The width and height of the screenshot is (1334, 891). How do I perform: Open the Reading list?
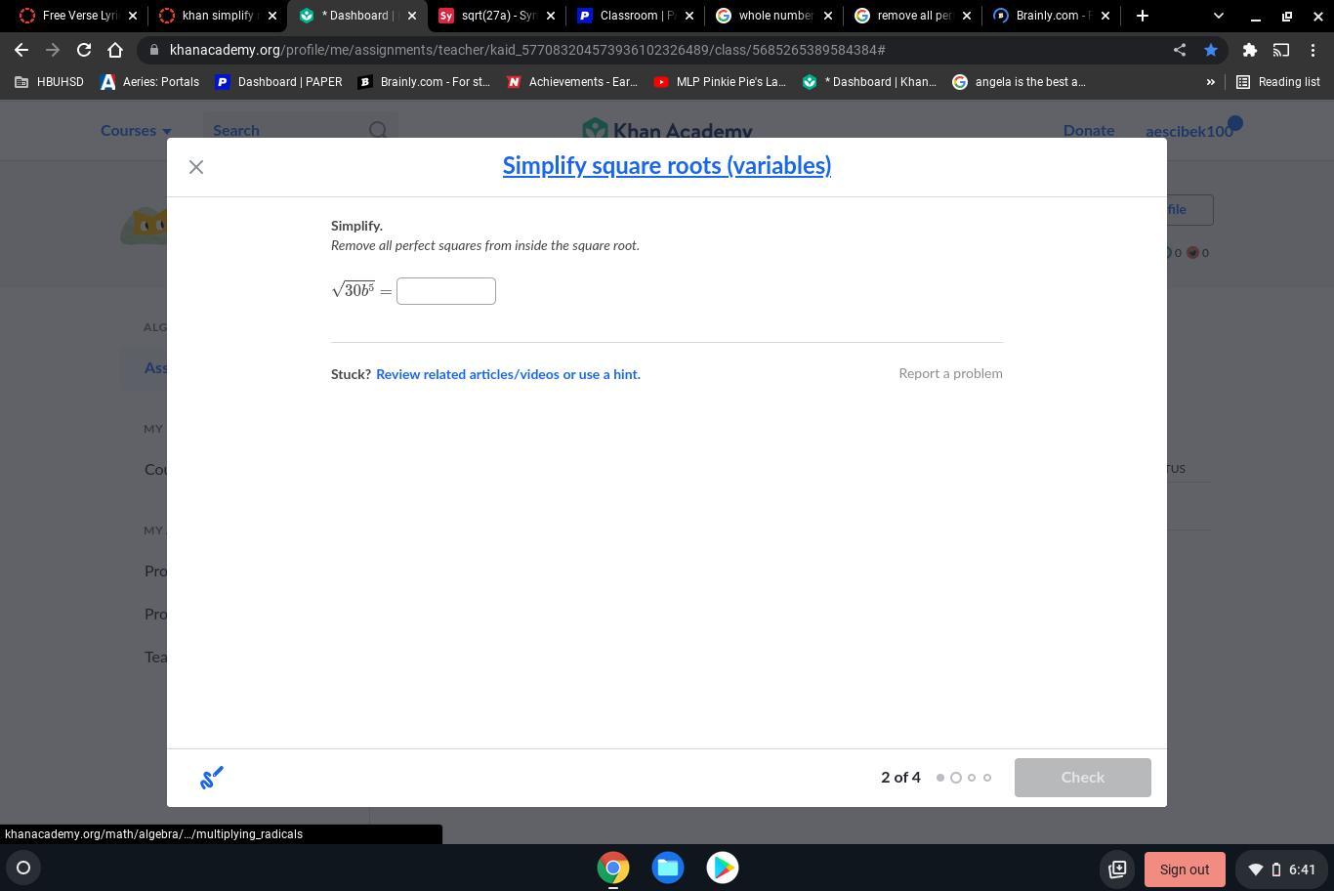click(x=1278, y=82)
